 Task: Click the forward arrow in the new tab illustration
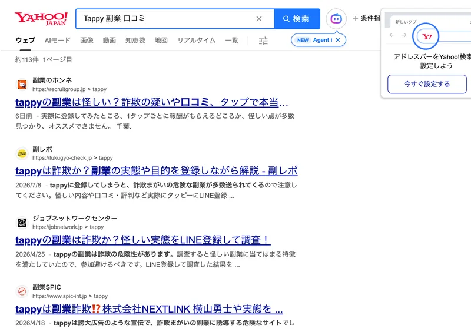(x=404, y=35)
